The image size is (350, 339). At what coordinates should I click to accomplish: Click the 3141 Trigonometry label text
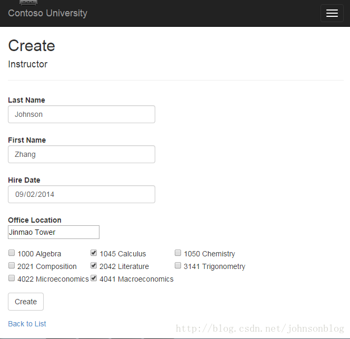[215, 267]
